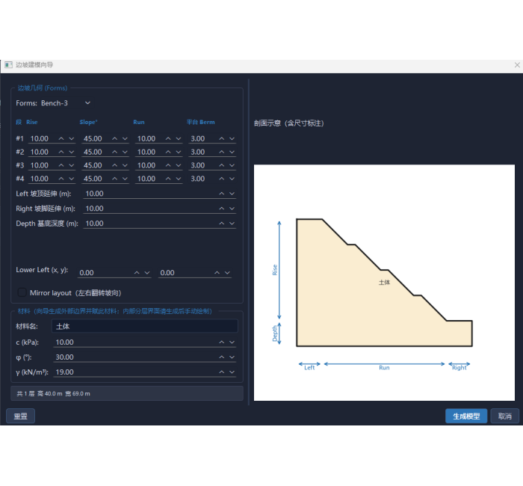The height and width of the screenshot is (486, 523).
Task: Increase friction angle φ value
Action: click(x=222, y=357)
